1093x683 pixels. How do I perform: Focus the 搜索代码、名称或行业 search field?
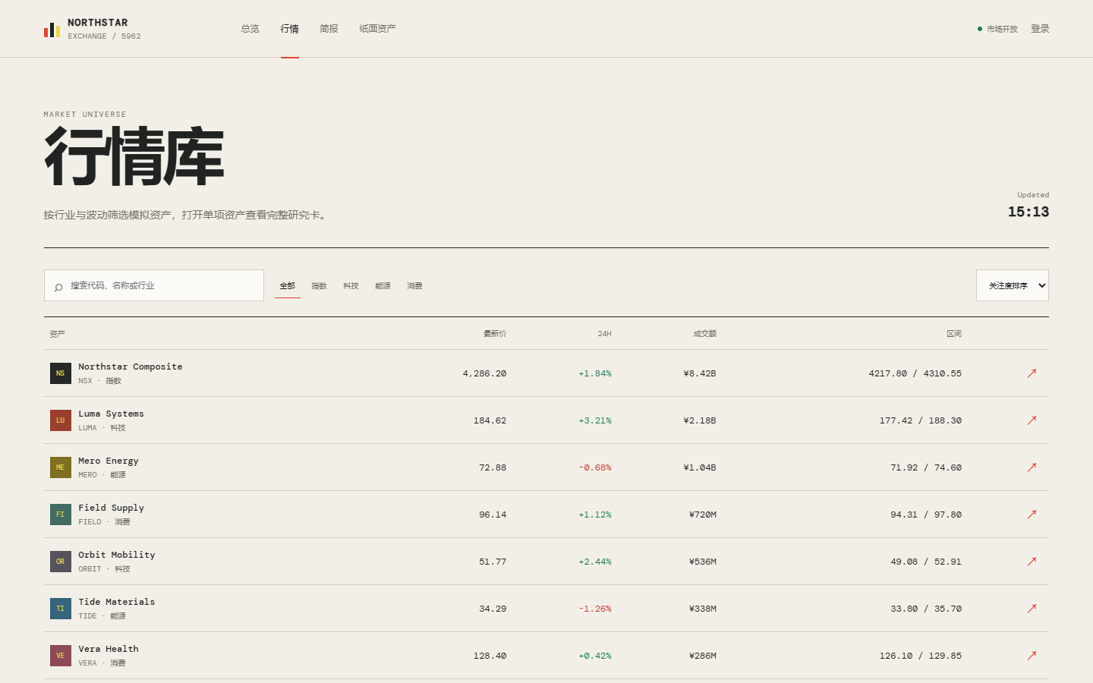click(154, 285)
